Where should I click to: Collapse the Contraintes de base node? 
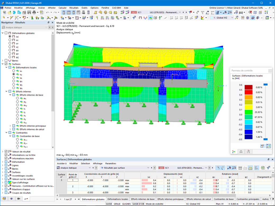(10, 136)
